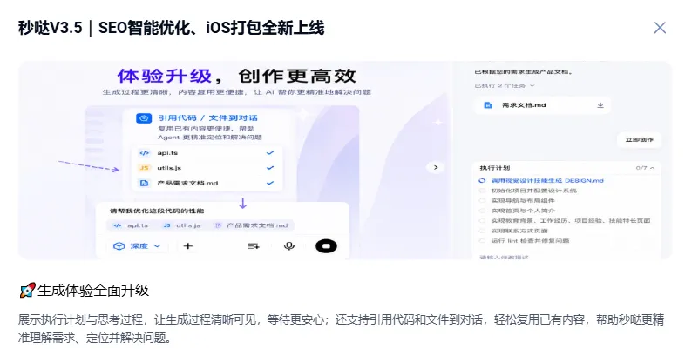The width and height of the screenshot is (685, 349).
Task: Click the 体验升级，创作更高效 banner headline
Action: pyautogui.click(x=236, y=77)
